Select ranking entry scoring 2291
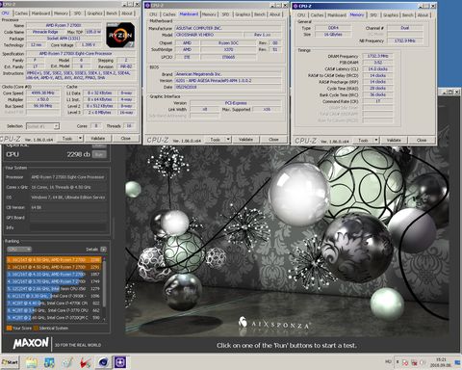 point(54,267)
